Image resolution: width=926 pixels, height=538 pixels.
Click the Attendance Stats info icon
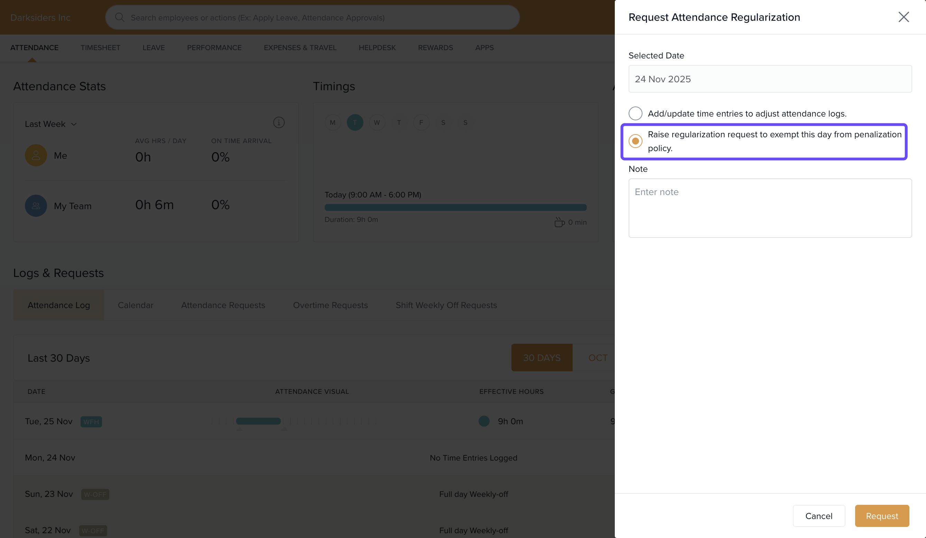point(279,122)
